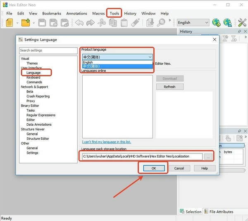This screenshot has height=221, width=248.
Task: Click the Save As toolbar icon
Action: point(53,23)
